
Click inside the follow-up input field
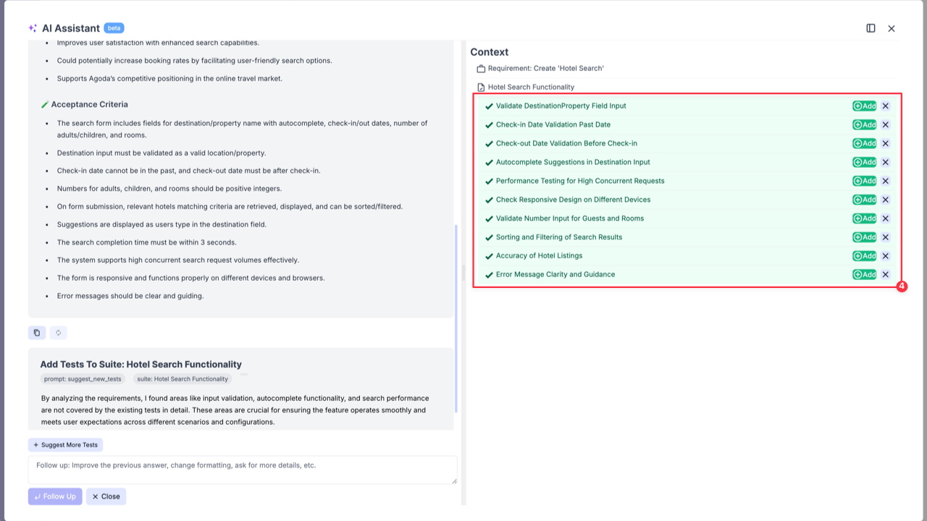(x=241, y=470)
